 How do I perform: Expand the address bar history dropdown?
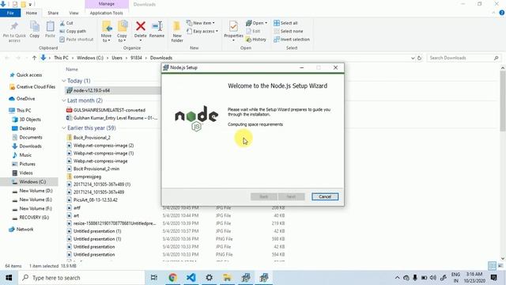click(413, 58)
